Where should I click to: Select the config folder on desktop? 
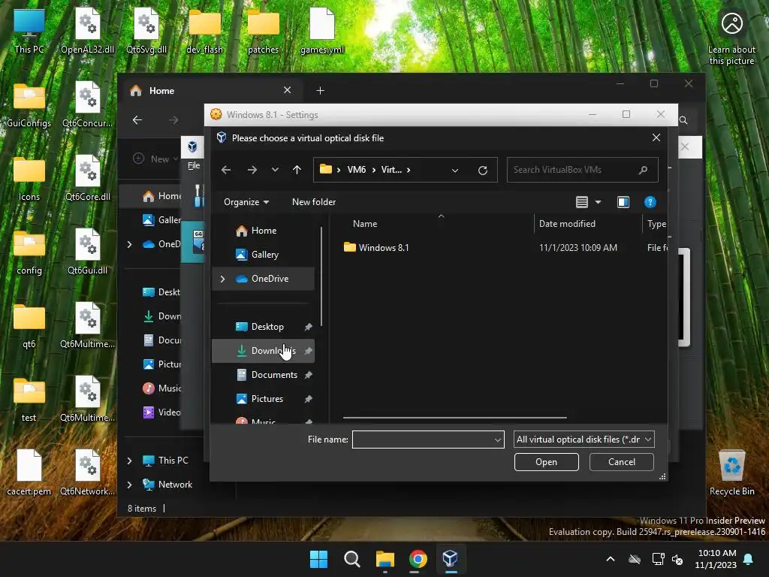[x=29, y=252]
